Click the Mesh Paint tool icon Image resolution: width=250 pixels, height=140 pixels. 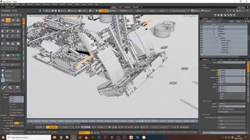point(3,71)
